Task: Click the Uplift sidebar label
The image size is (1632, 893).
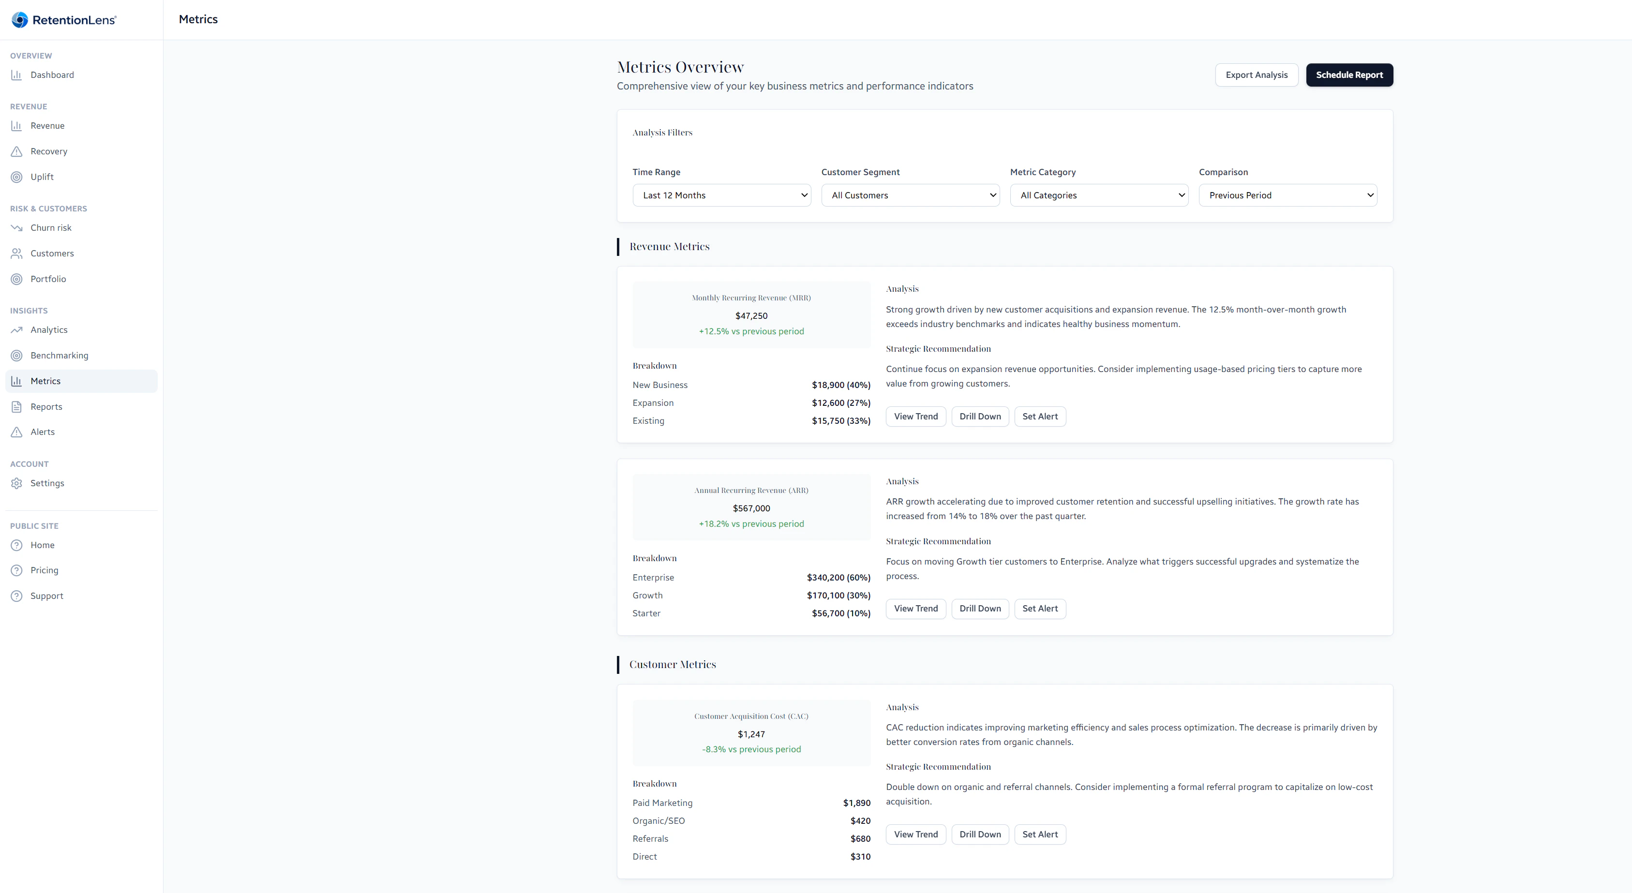Action: [x=42, y=177]
